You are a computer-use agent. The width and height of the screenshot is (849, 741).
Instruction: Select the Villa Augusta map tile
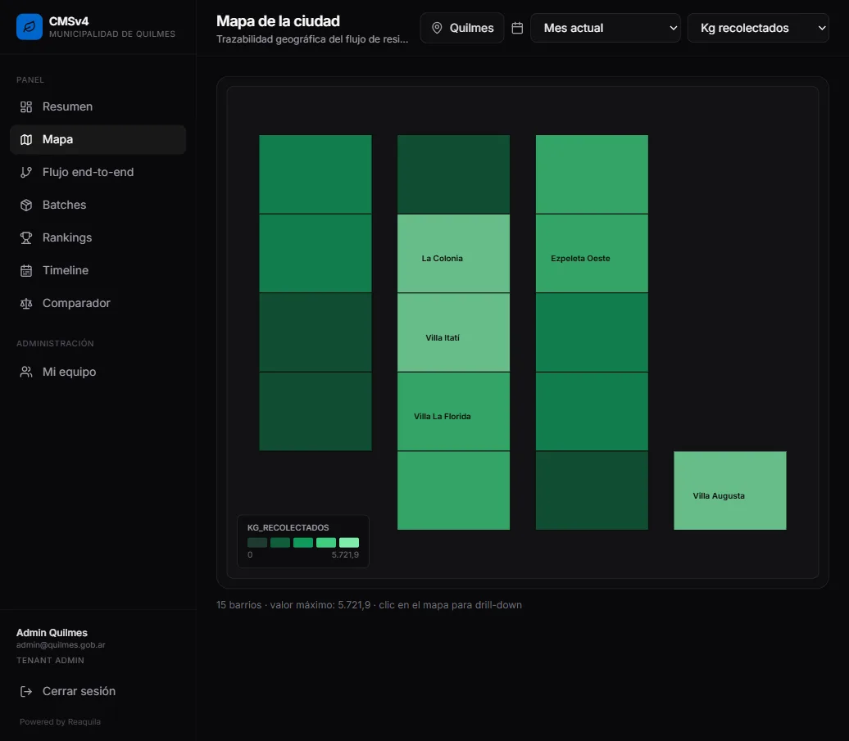tap(730, 490)
